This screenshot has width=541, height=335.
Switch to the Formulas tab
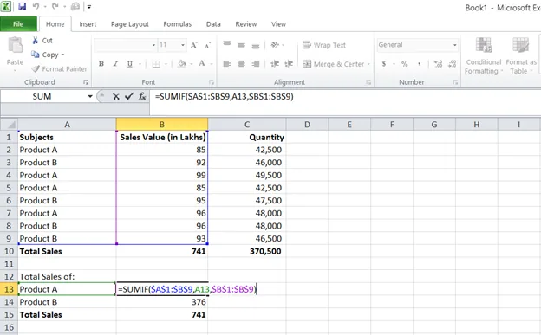[x=178, y=24]
